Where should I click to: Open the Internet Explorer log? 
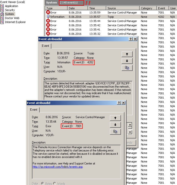pos(15,22)
